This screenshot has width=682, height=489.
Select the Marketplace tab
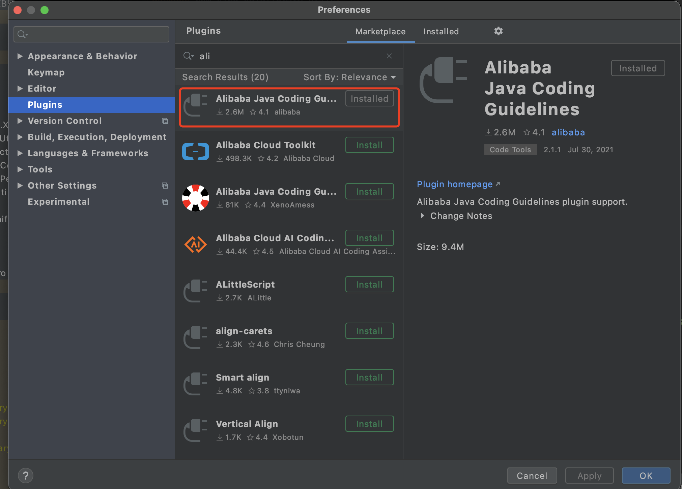click(380, 32)
